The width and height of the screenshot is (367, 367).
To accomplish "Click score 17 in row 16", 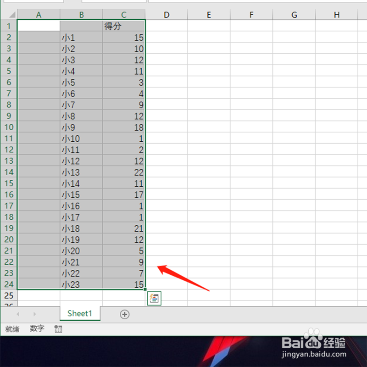I will (x=124, y=194).
